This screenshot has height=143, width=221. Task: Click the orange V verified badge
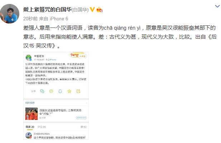point(92,10)
